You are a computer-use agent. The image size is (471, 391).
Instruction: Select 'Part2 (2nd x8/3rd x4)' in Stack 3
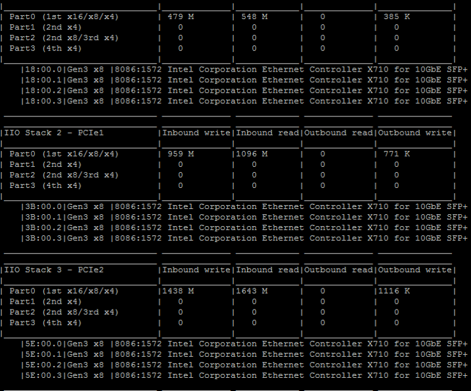coord(64,312)
